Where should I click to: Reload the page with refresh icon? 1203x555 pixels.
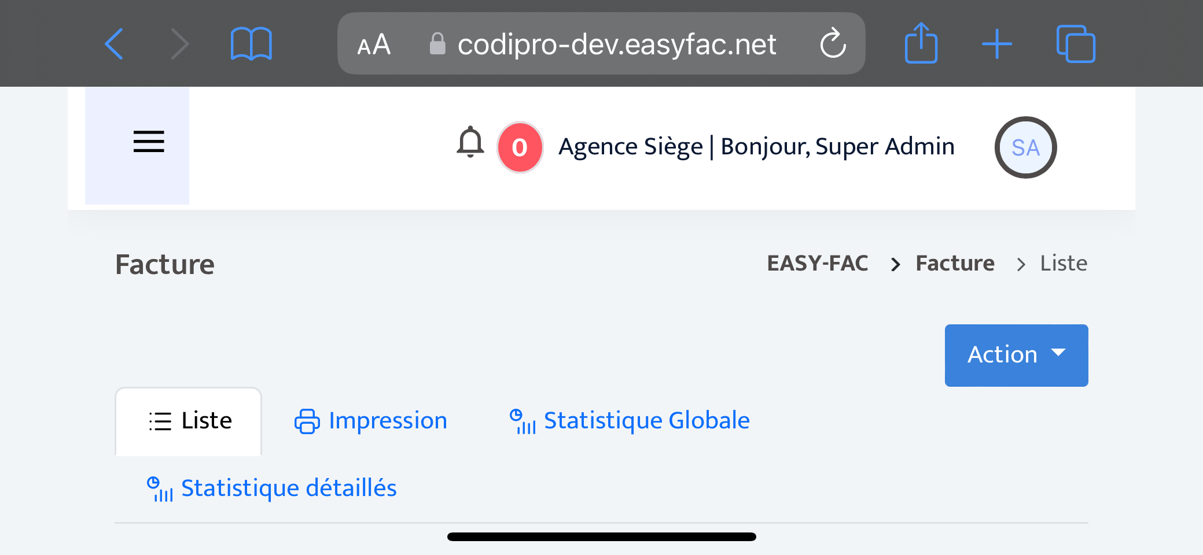click(833, 43)
